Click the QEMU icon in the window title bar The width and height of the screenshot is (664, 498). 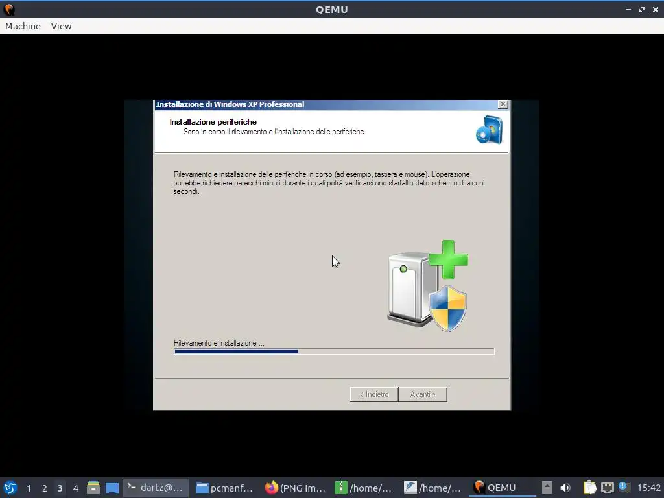click(9, 9)
